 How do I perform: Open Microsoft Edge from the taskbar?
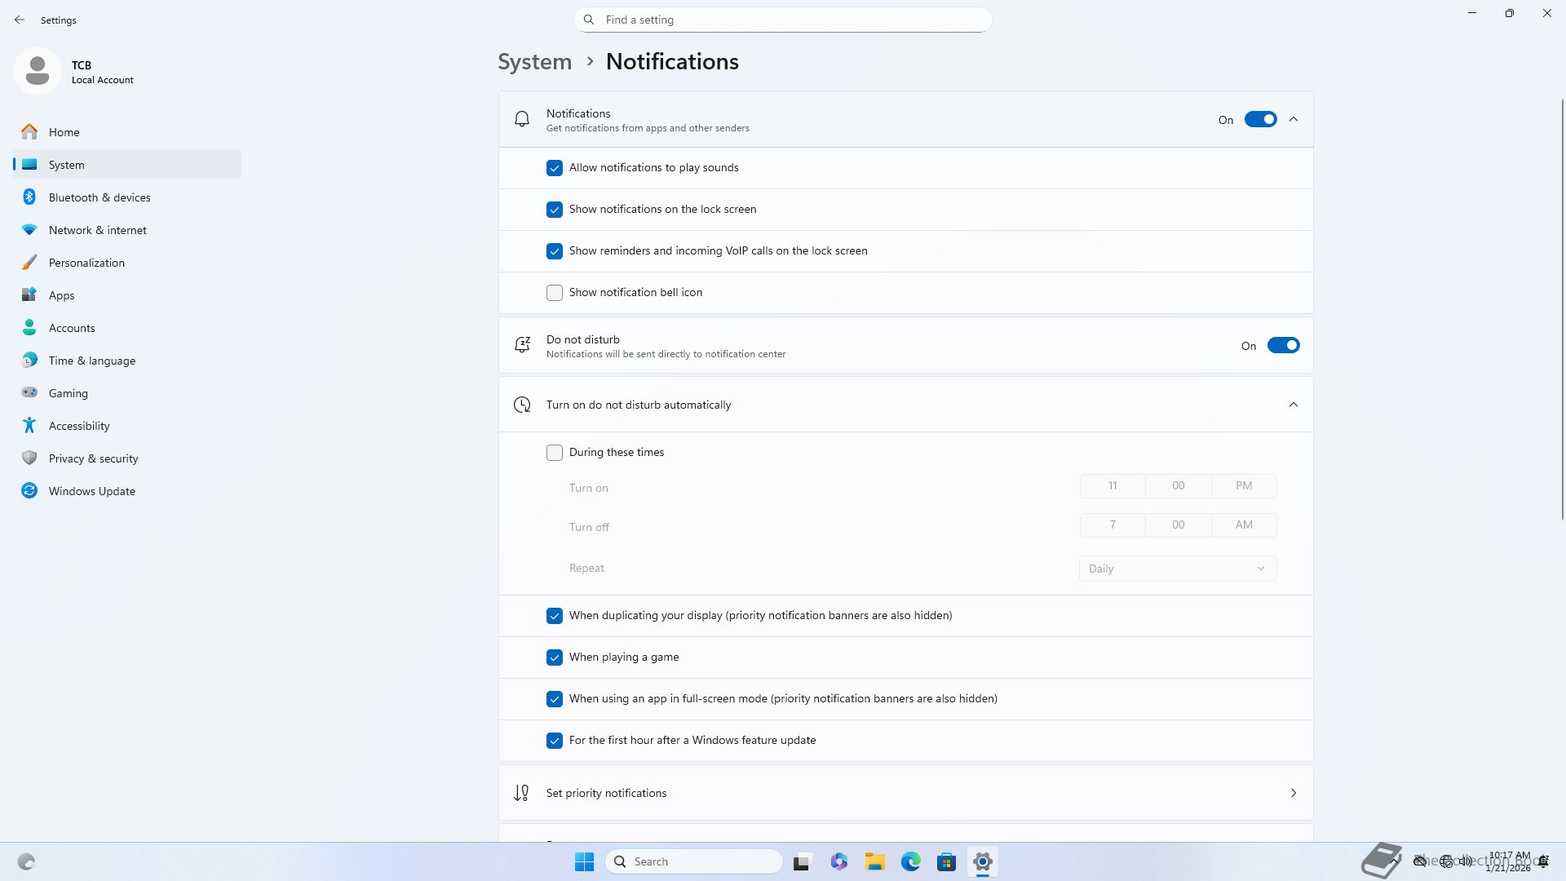click(911, 861)
